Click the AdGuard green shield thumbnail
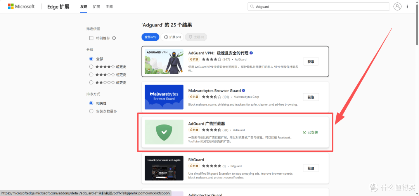Image resolution: width=419 pixels, height=196 pixels. [x=164, y=132]
